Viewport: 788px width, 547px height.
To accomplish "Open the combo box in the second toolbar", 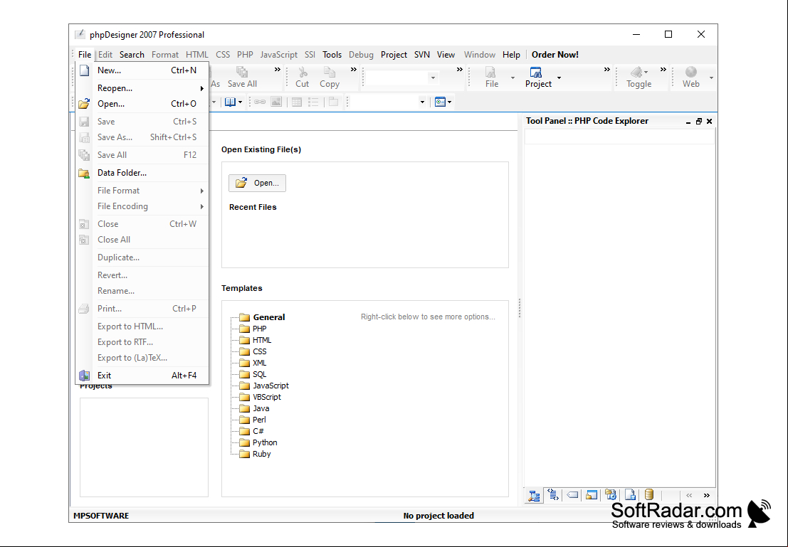I will click(x=422, y=102).
